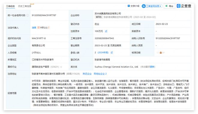
Task: Click industry 通用航空生产服务 text
Action: pyautogui.click(x=40, y=67)
